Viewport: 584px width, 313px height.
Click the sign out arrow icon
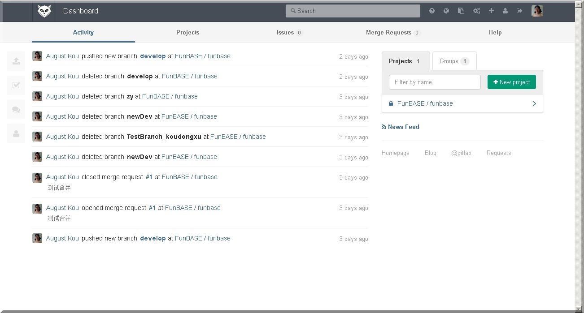(519, 11)
